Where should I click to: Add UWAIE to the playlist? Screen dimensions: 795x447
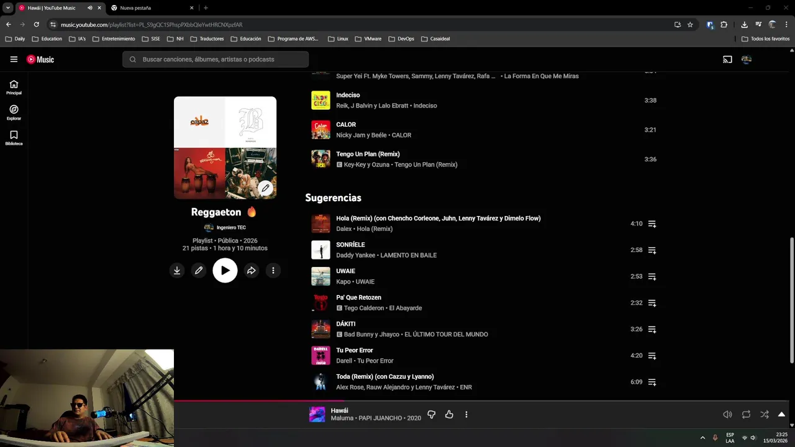652,276
